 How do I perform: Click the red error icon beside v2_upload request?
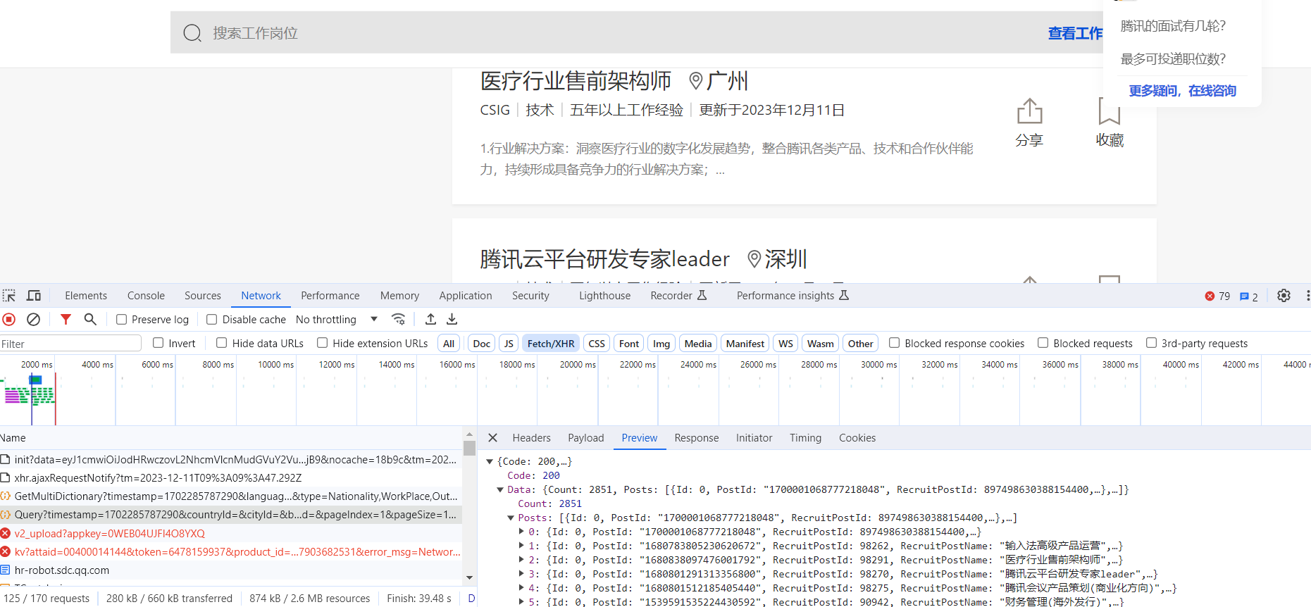pos(6,533)
